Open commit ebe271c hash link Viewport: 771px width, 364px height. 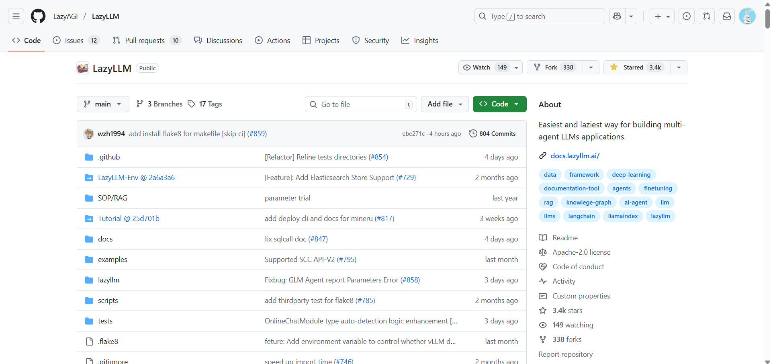pos(413,134)
